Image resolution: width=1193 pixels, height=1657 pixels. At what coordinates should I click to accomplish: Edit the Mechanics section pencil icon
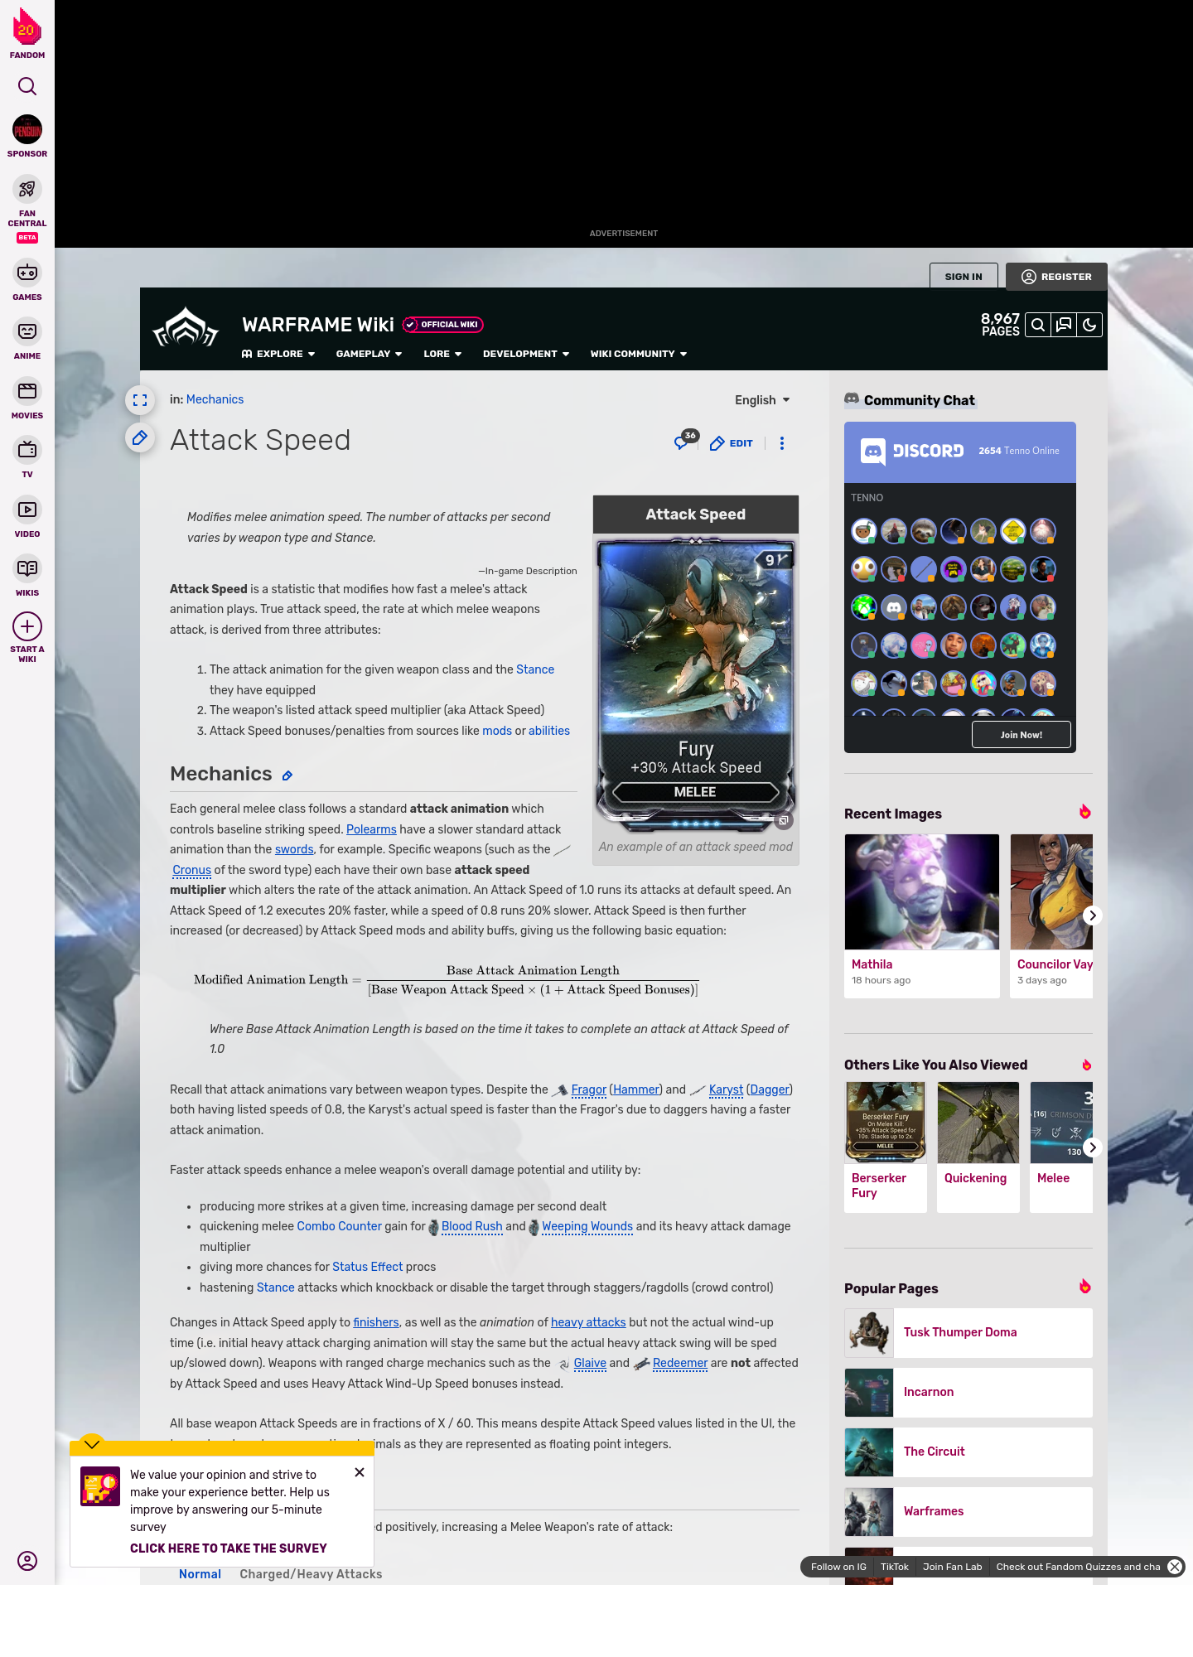pos(287,775)
